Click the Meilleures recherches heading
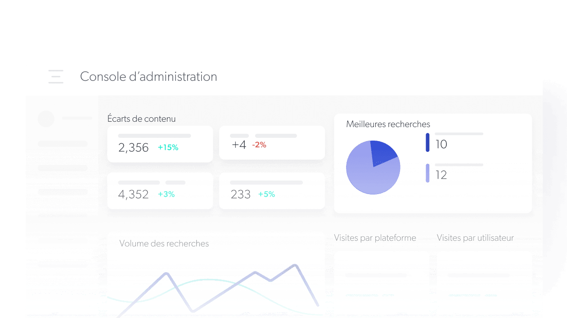Screen dimensions: 567x318 (388, 124)
